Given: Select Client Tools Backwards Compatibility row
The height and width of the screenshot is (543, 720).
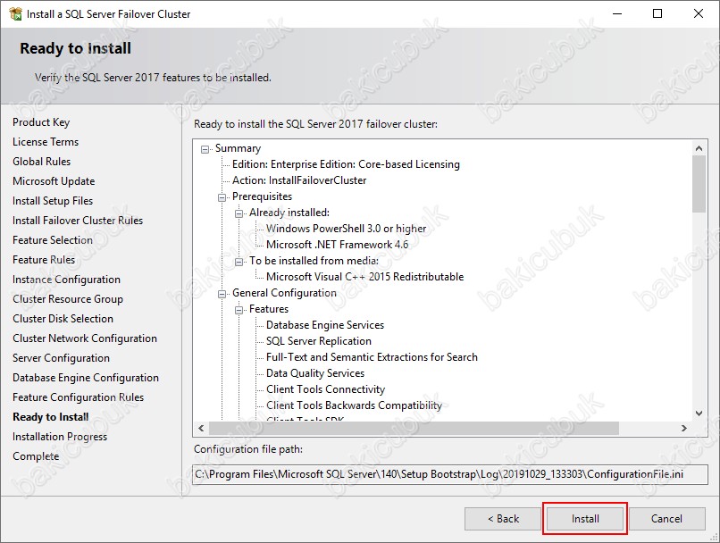Looking at the screenshot, I should (354, 405).
